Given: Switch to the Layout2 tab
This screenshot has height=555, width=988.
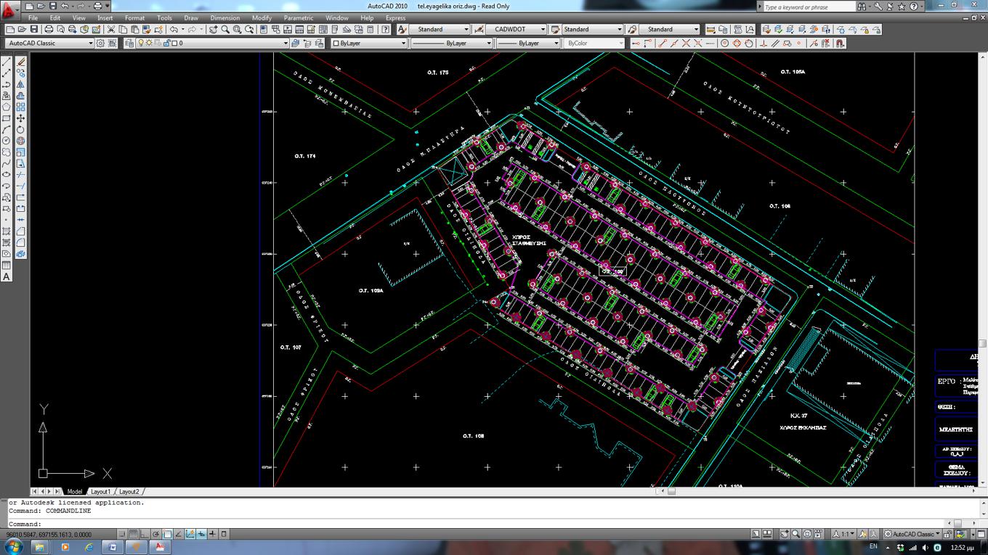Looking at the screenshot, I should tap(129, 491).
